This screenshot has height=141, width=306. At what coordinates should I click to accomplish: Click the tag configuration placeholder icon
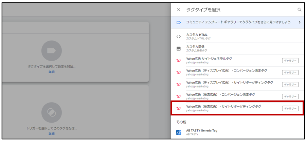coord(52,51)
